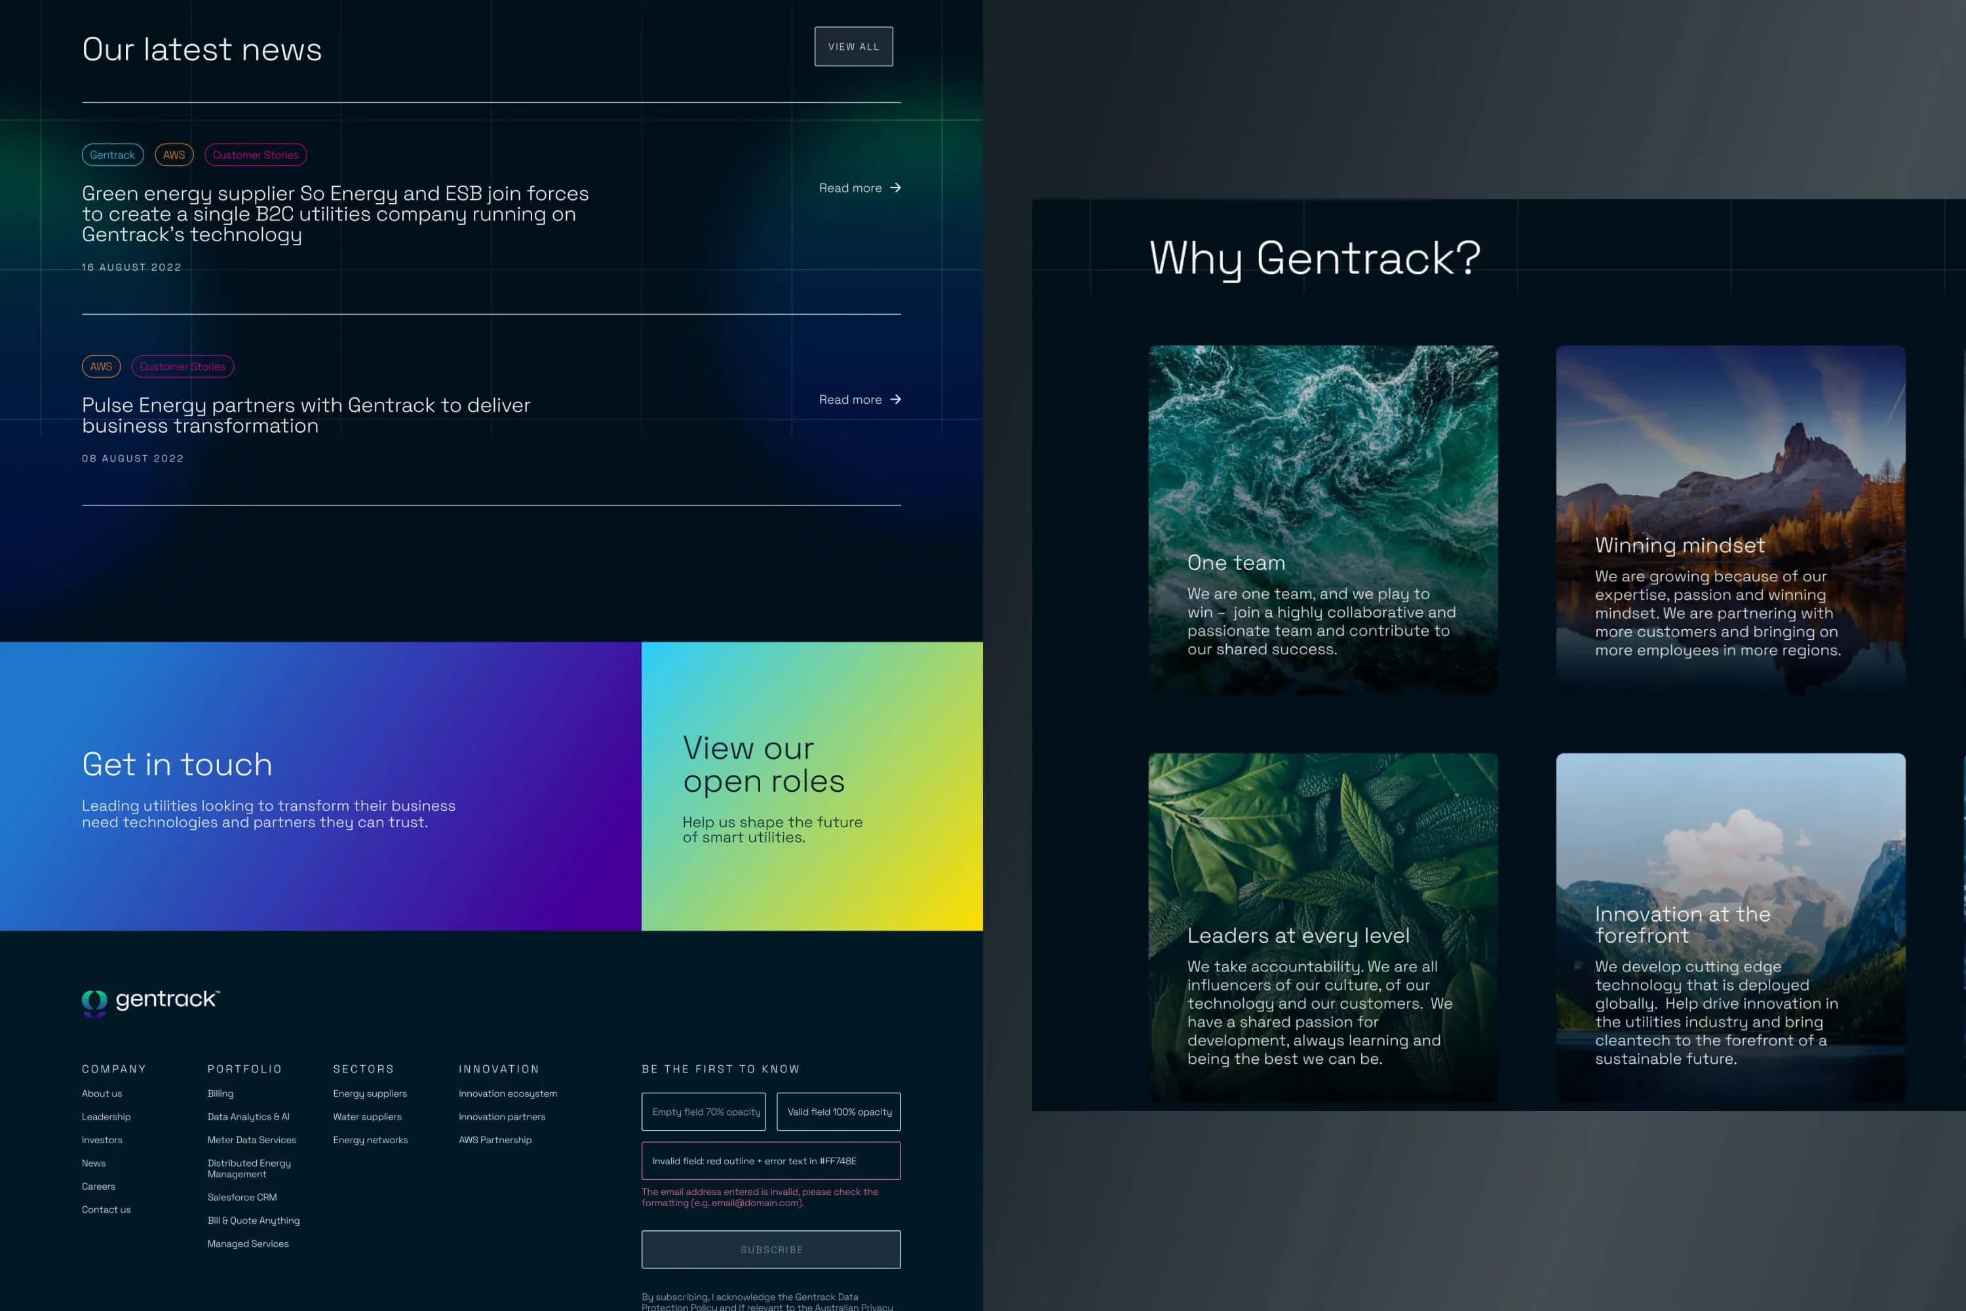Open the Data Analytics & AI link
Viewport: 1966px width, 1311px height.
pyautogui.click(x=248, y=1117)
